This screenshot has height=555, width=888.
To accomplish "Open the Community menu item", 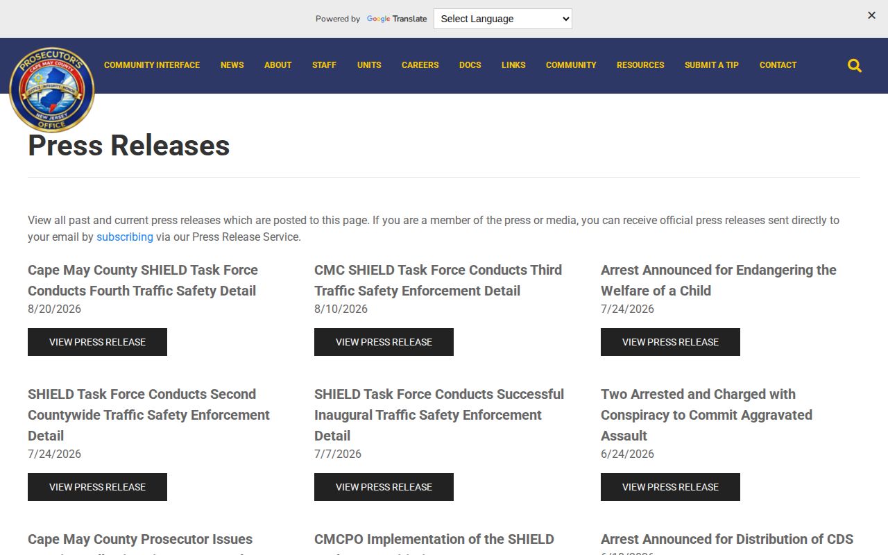I will point(571,65).
